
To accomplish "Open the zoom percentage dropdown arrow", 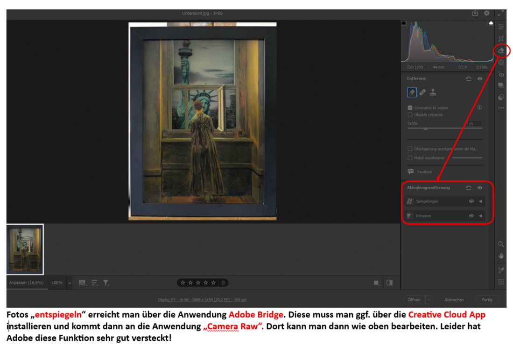I will pyautogui.click(x=70, y=283).
